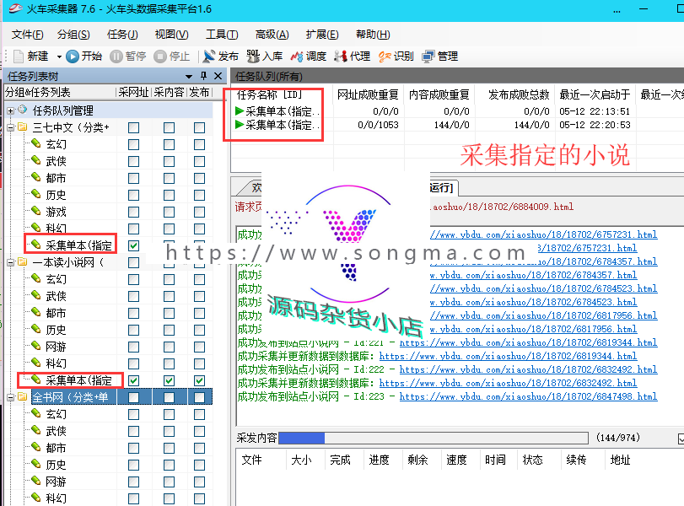The width and height of the screenshot is (684, 506).
Task: Collapse the 一本读小说网 group node
Action: tap(9, 261)
